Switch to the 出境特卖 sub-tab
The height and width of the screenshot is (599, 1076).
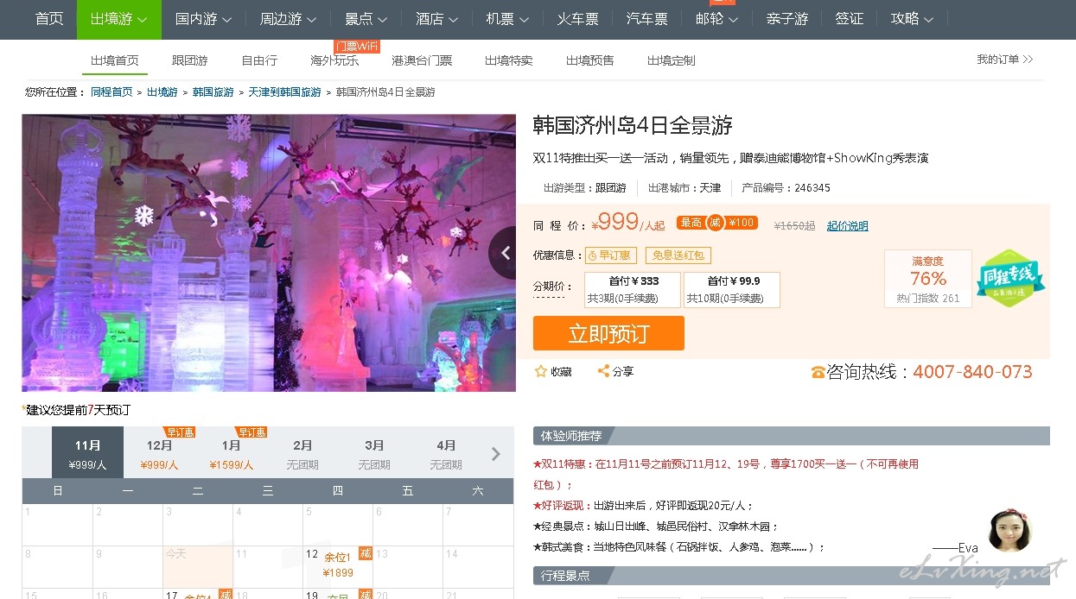point(508,60)
